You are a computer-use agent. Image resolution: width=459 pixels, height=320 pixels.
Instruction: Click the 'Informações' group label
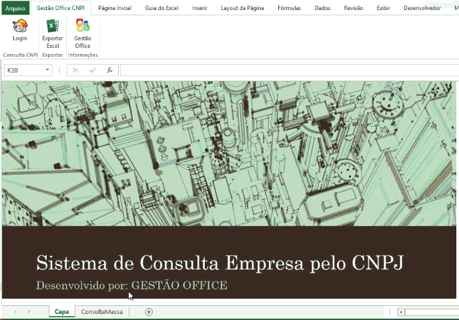coord(83,55)
